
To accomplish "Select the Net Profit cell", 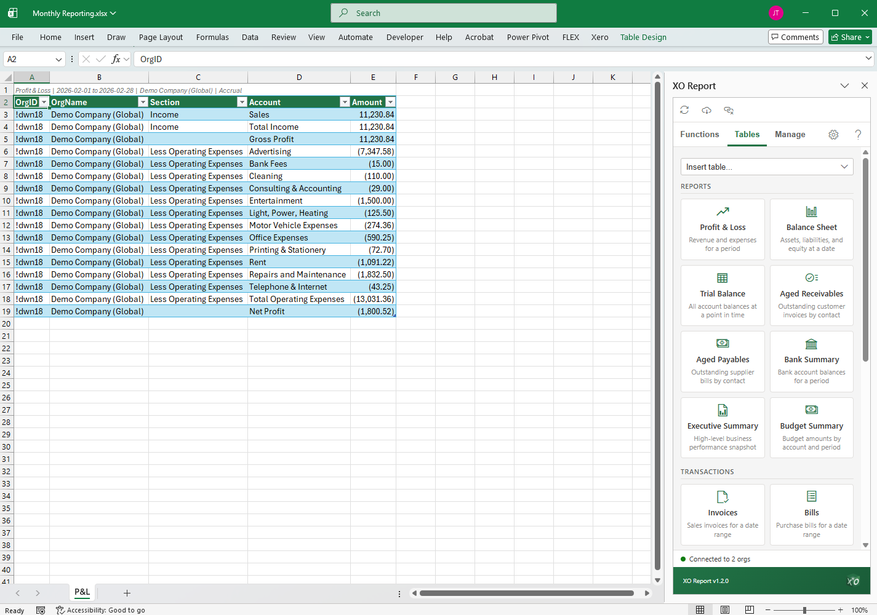I will pyautogui.click(x=299, y=311).
